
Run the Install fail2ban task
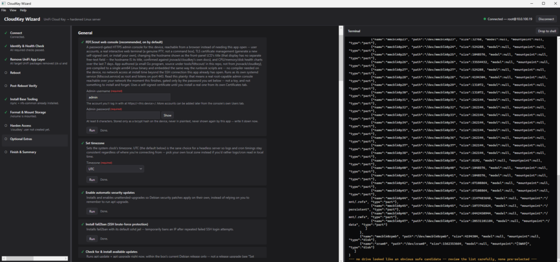[92, 239]
